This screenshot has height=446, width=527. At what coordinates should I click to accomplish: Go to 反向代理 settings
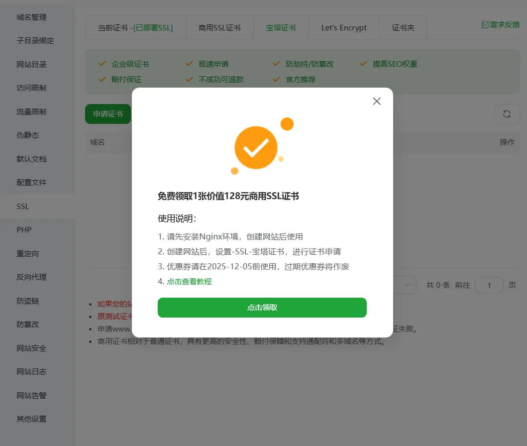click(31, 277)
